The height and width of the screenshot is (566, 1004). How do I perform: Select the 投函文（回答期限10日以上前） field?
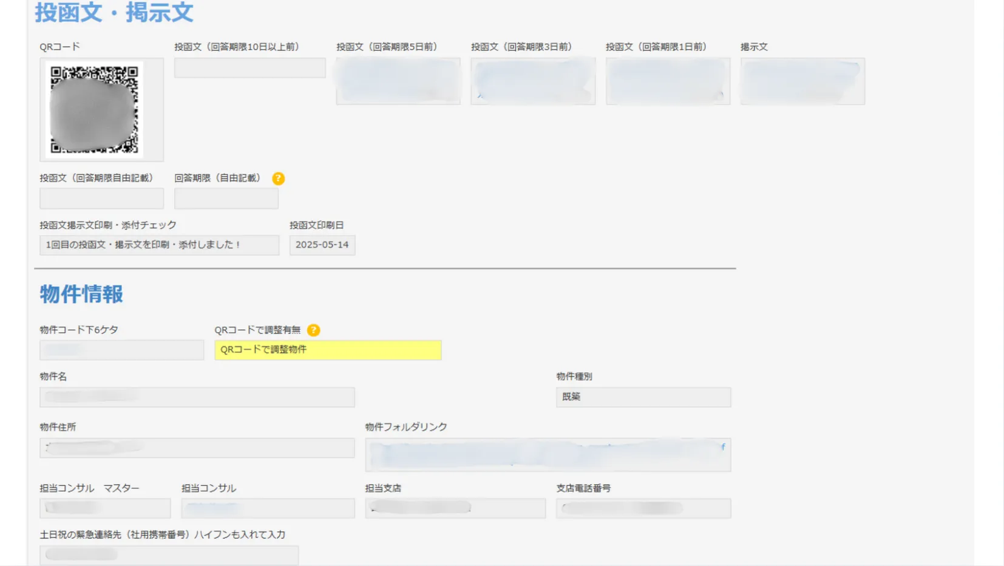tap(249, 68)
